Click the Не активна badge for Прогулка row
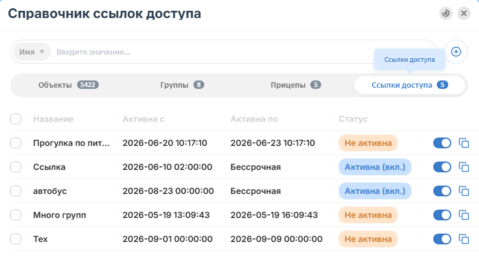This screenshot has height=260, width=479. click(x=368, y=143)
